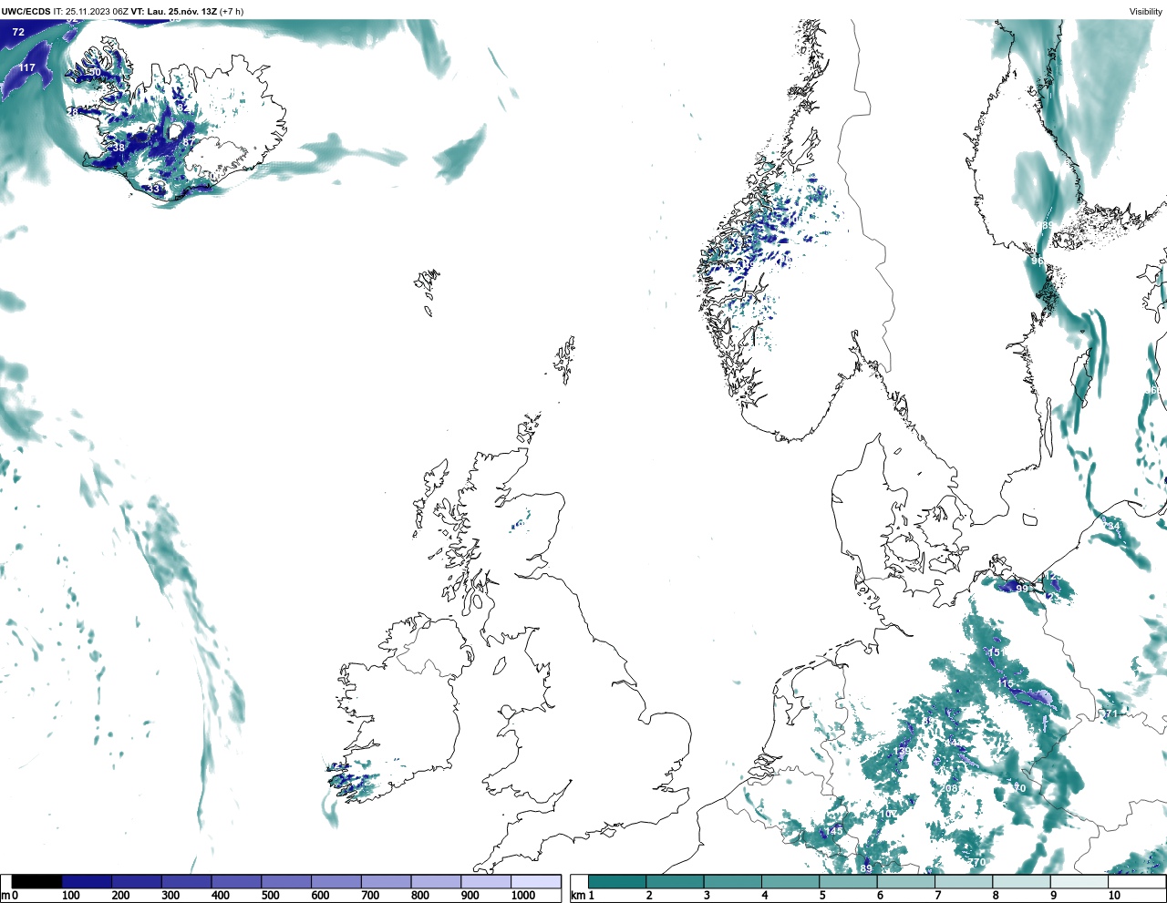Click the 'UWC/ECDS' header text
1167x903 pixels.
pyautogui.click(x=26, y=11)
